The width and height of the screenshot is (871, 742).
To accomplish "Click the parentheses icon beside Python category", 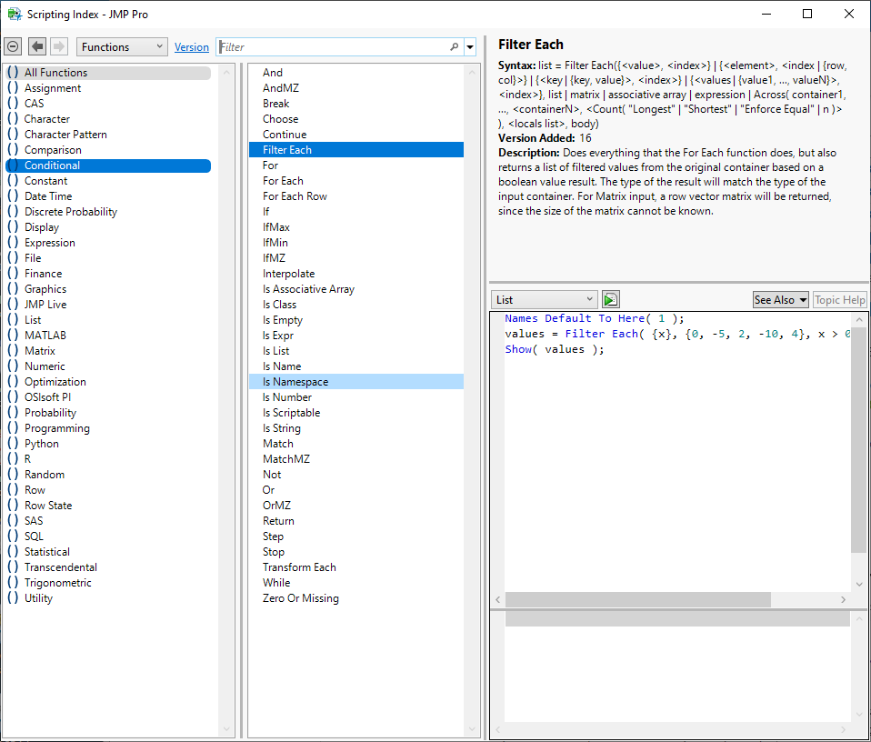I will pos(13,444).
